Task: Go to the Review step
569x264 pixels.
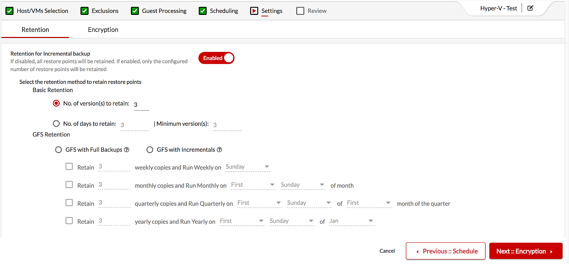Action: (x=317, y=11)
